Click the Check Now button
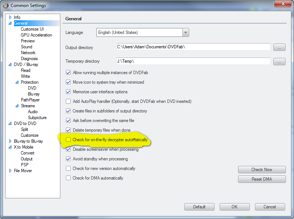 [262, 170]
